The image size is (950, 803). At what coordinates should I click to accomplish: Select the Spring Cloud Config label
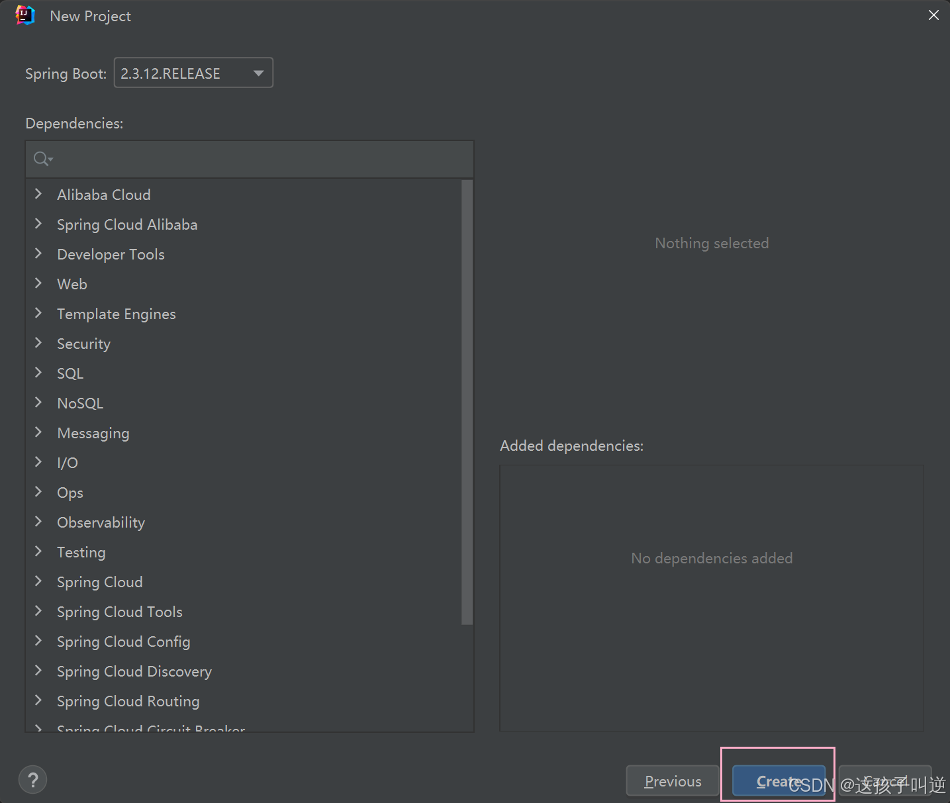(x=124, y=642)
